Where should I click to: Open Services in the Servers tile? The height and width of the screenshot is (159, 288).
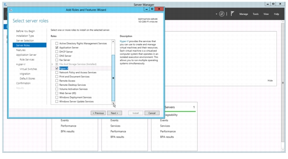165,126
